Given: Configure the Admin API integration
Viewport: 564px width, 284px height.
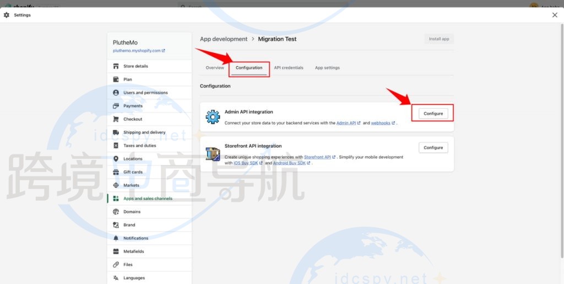Looking at the screenshot, I should [x=433, y=114].
